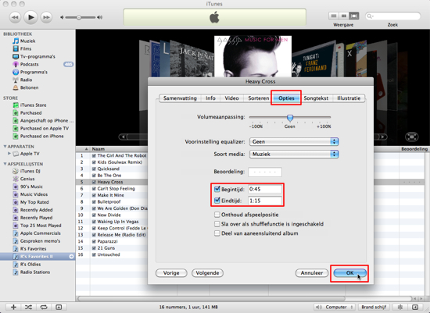
Task: Click the Eindtijd time field
Action: pos(264,201)
